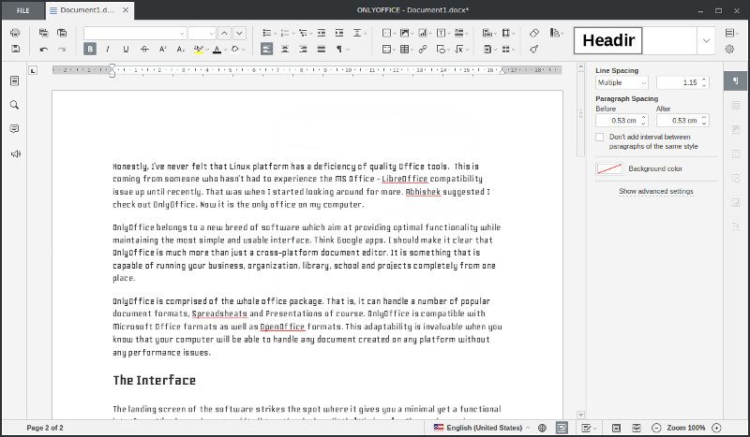Undo the last action

44,49
